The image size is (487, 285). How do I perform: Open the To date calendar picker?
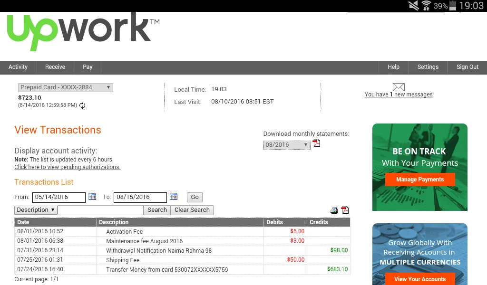coord(174,197)
